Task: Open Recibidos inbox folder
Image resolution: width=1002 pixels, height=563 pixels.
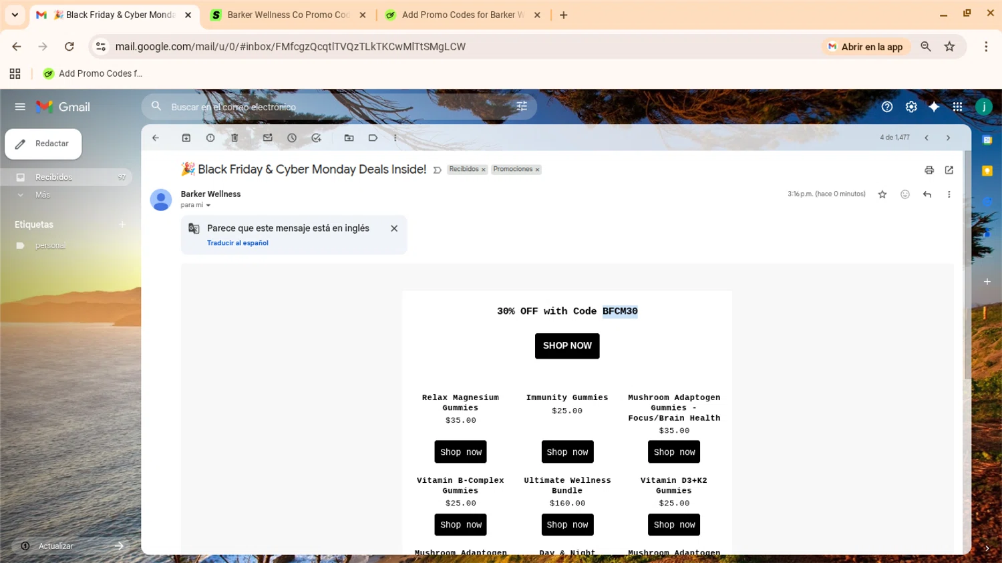Action: point(53,177)
